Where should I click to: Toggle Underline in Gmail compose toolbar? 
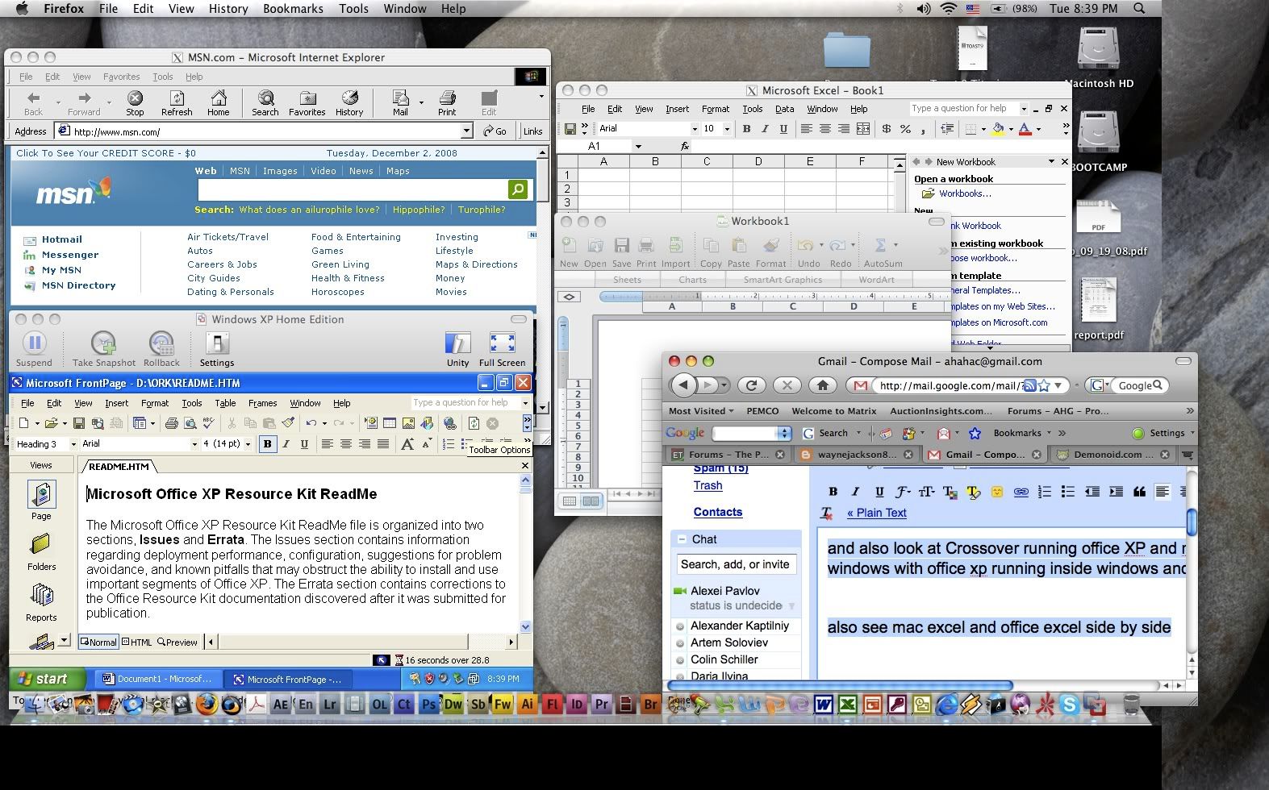point(879,492)
